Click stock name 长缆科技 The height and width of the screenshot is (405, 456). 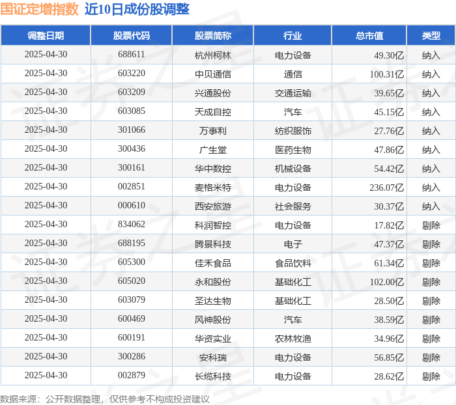coord(213,376)
